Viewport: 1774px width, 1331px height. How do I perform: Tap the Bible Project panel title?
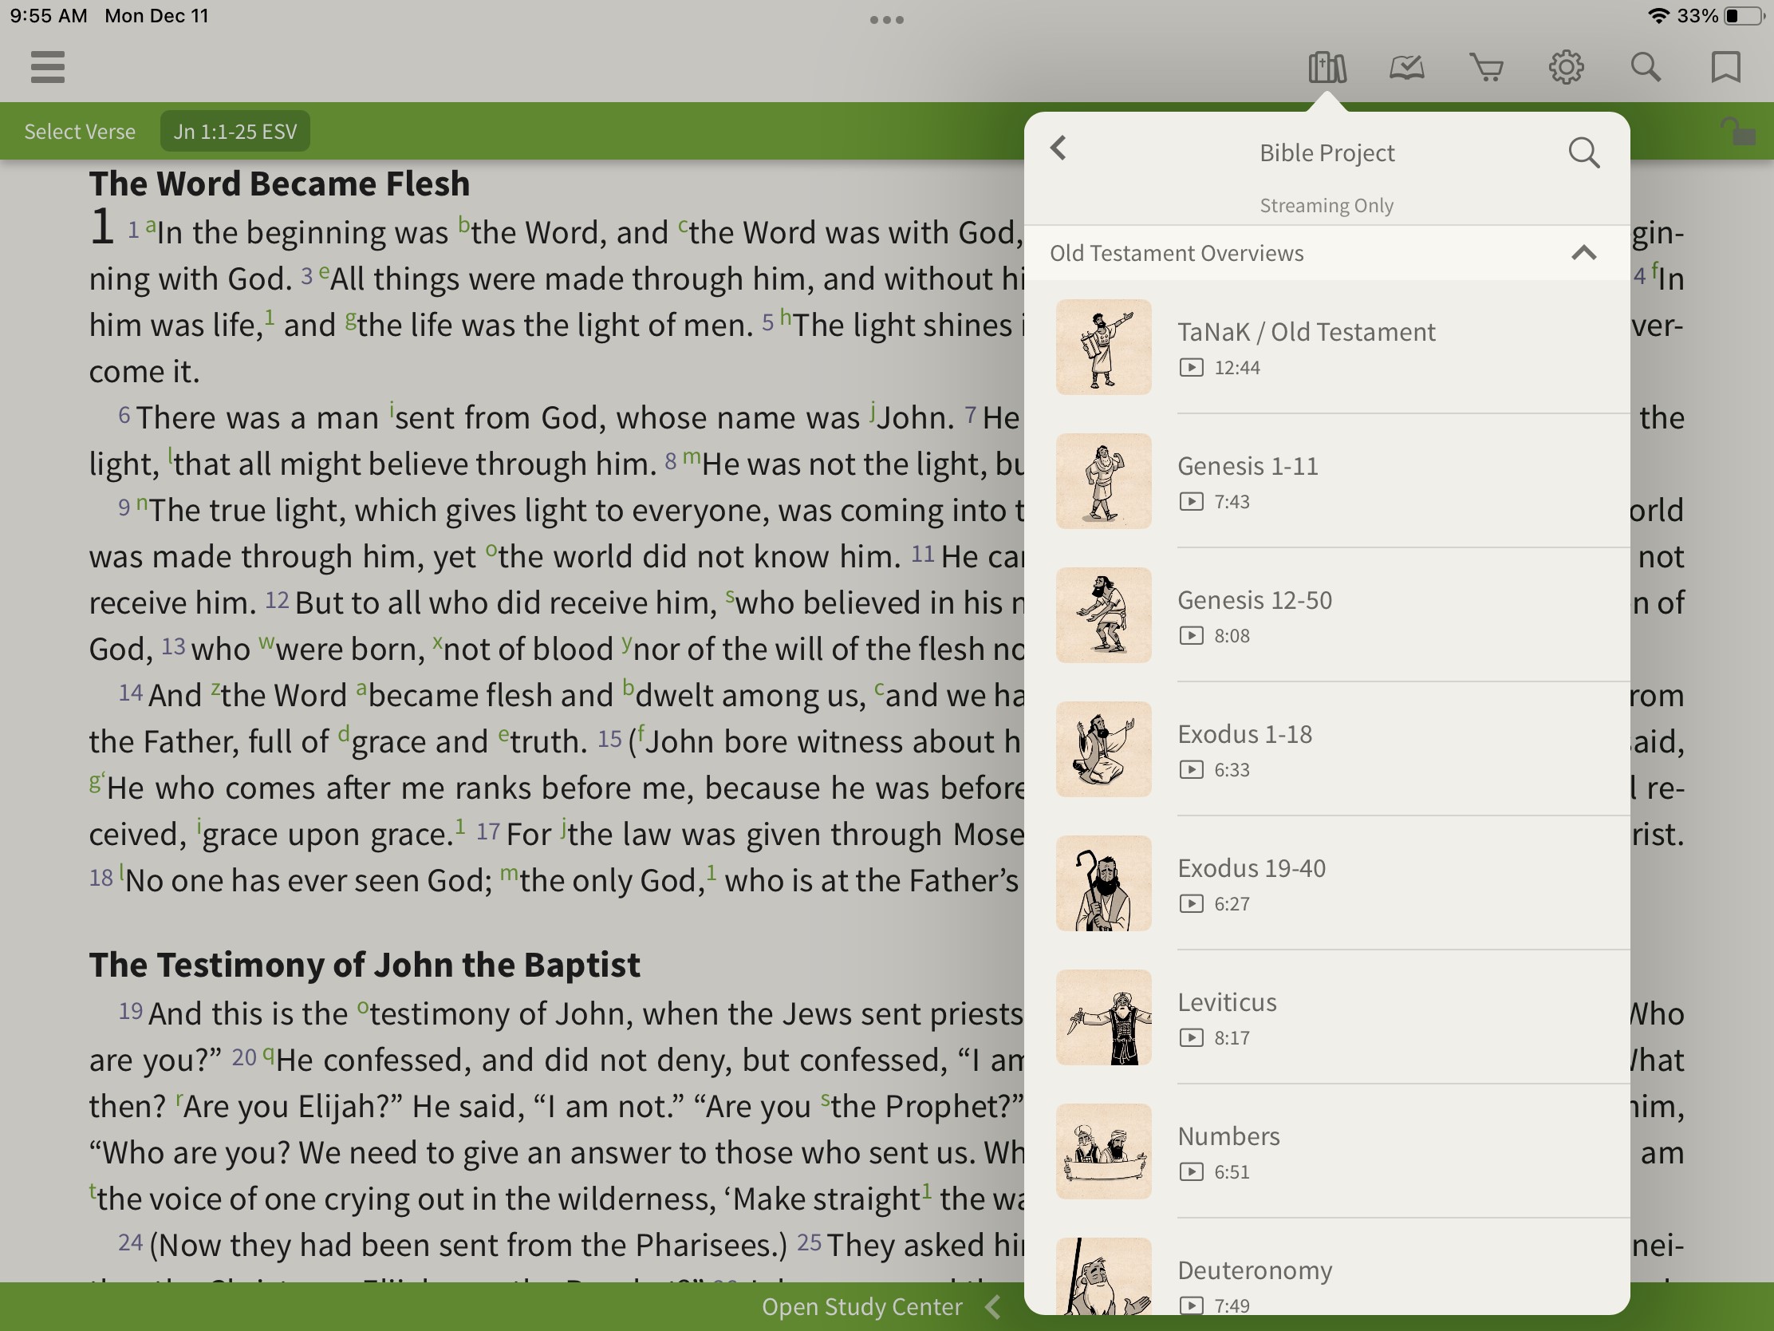[x=1327, y=152]
